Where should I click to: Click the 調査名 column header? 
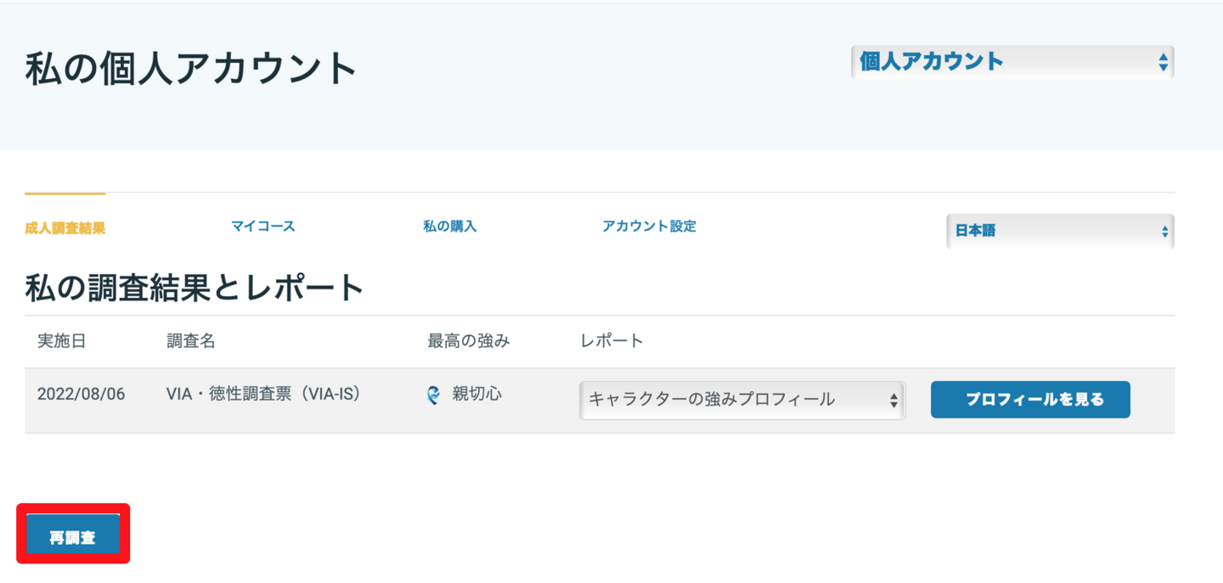pyautogui.click(x=191, y=341)
